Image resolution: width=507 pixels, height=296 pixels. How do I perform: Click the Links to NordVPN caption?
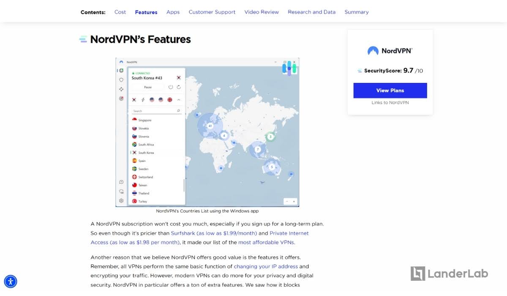pyautogui.click(x=390, y=102)
